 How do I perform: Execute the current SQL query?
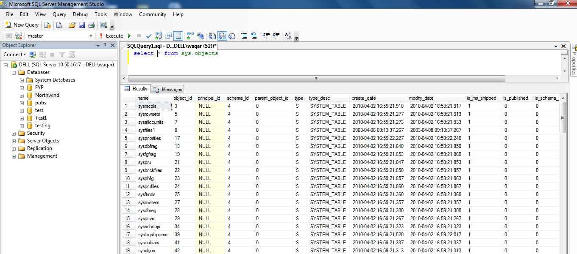pyautogui.click(x=115, y=36)
